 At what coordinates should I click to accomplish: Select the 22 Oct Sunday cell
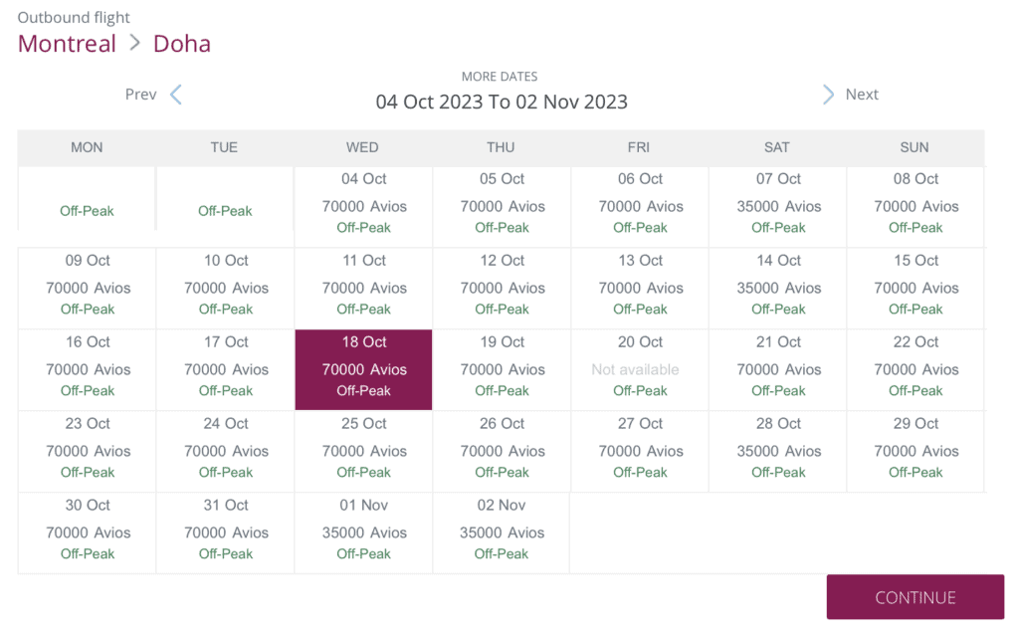tap(916, 369)
